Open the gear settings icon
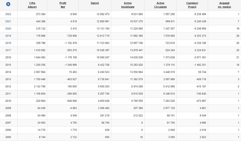Viewport: 241px width, 141px height. point(8,4)
